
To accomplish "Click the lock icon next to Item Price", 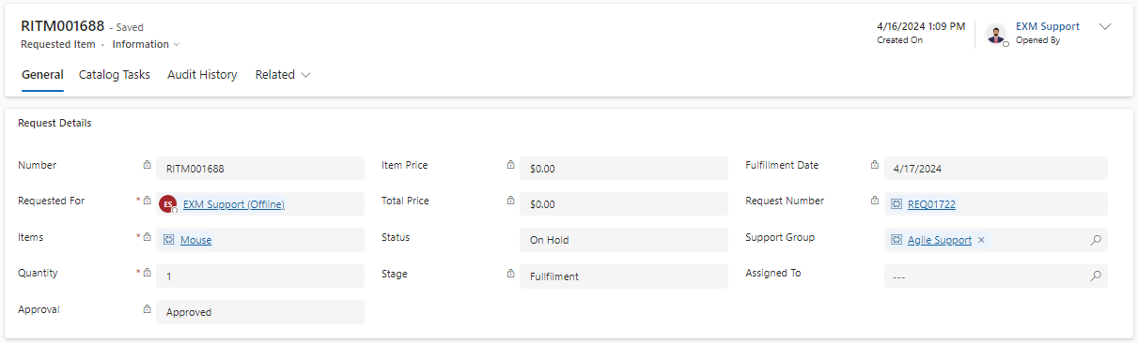I will [x=510, y=165].
